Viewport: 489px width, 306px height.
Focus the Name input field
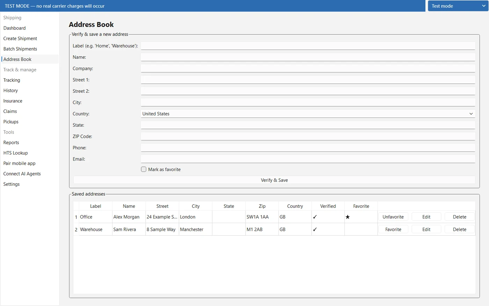[x=308, y=57]
